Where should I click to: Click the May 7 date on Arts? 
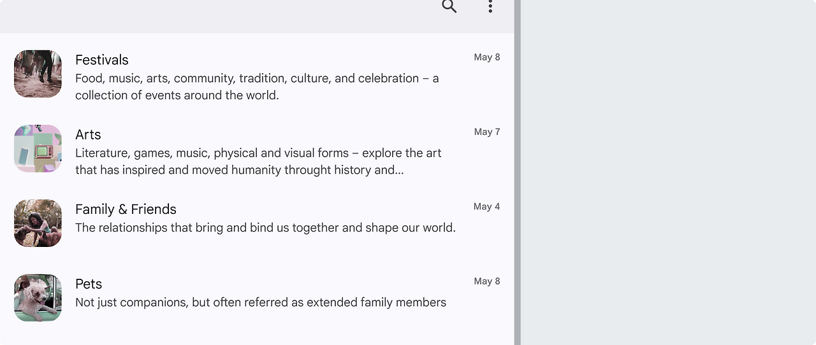click(x=487, y=132)
